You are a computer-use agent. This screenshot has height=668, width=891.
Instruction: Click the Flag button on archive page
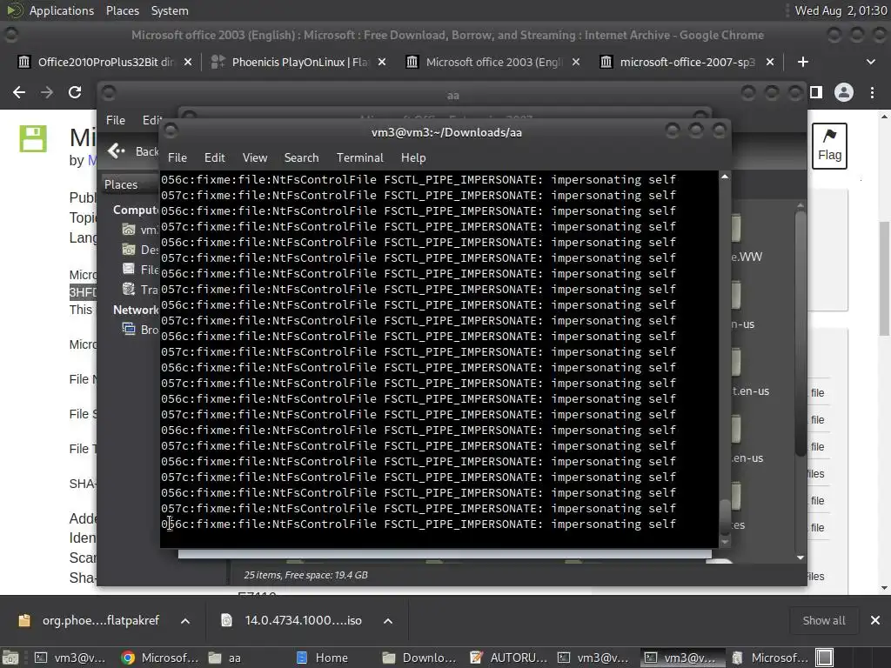point(829,146)
